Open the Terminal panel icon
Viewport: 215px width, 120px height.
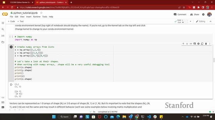3,107
